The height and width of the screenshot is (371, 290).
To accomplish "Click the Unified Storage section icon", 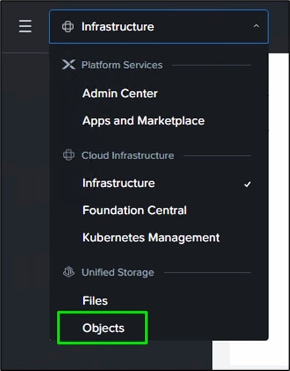I will point(69,272).
